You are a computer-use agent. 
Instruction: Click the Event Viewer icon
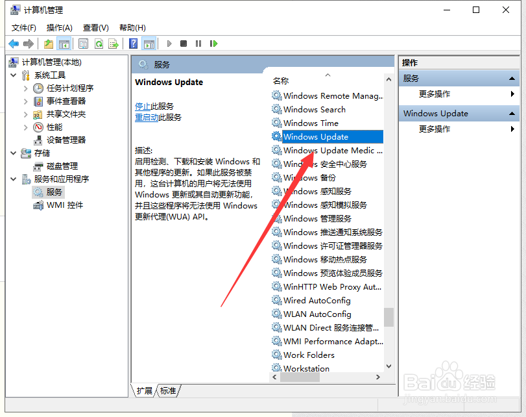tap(38, 101)
